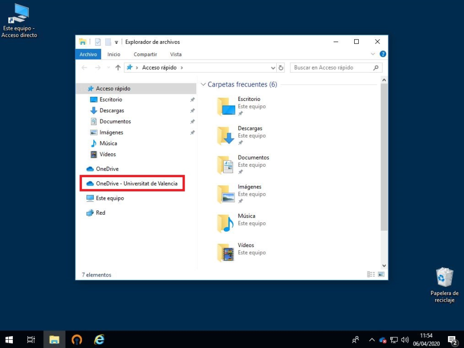
Task: Open the Customize Quick Access Toolbar dropdown
Action: pyautogui.click(x=117, y=42)
